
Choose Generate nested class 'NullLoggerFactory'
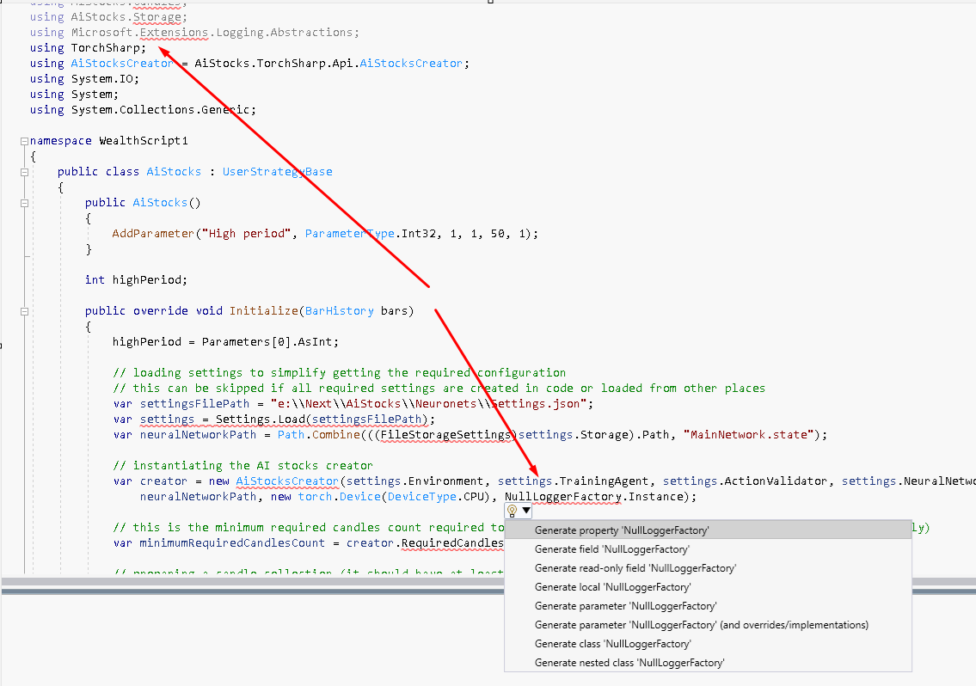tap(629, 663)
